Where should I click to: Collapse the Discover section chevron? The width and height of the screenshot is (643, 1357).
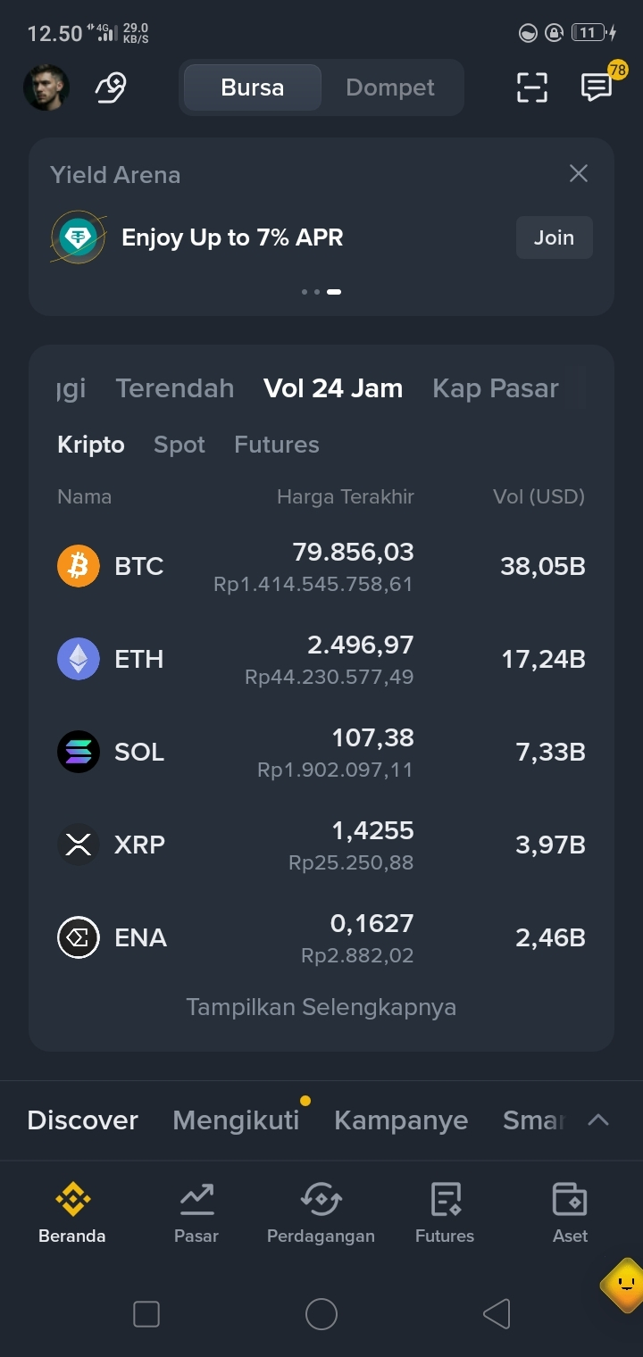coord(598,1120)
